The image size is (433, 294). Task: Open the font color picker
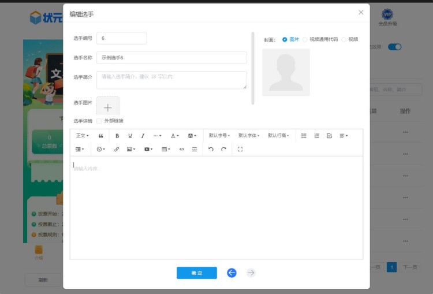coord(174,136)
